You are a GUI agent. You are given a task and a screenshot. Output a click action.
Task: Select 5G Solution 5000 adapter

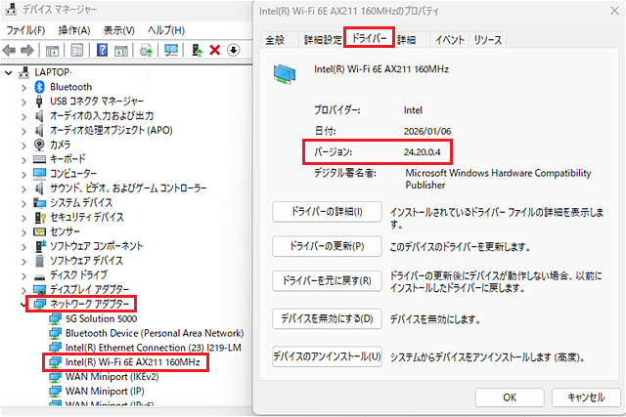tap(101, 318)
